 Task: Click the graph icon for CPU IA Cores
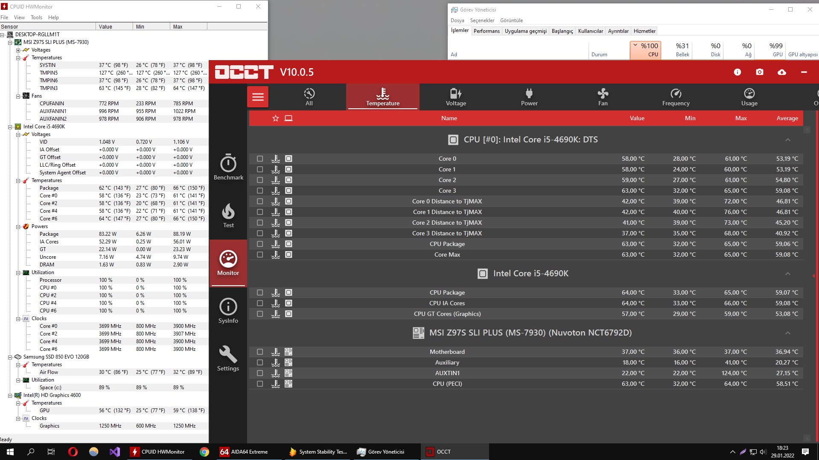[276, 303]
